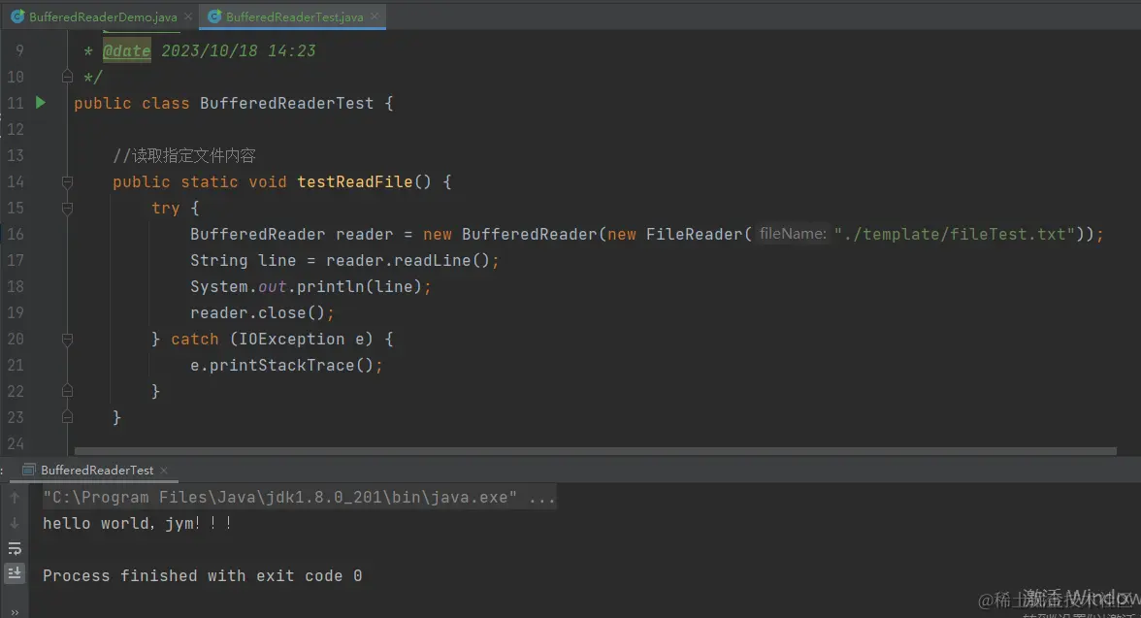Viewport: 1141px width, 618px height.
Task: Click the "./template/fileTest.txt" string literal
Action: pyautogui.click(x=954, y=235)
